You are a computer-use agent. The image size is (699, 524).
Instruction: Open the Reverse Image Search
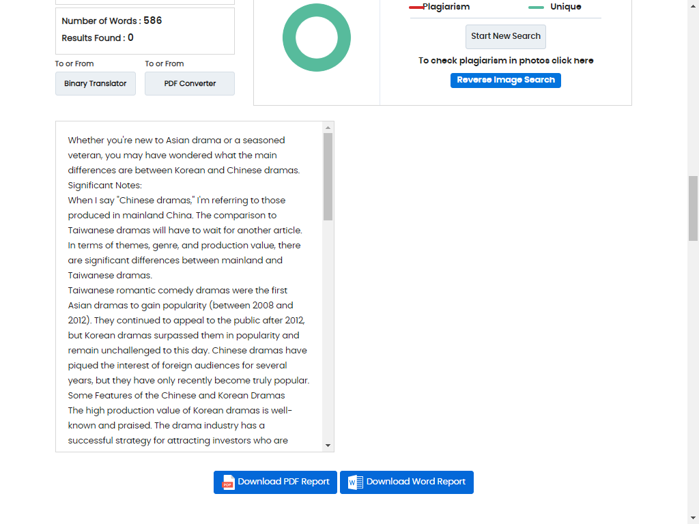506,81
